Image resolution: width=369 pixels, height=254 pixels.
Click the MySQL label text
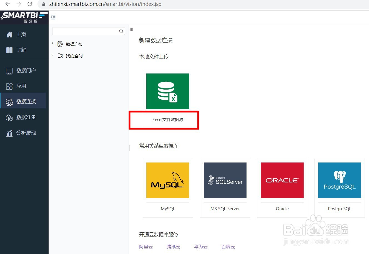(168, 209)
